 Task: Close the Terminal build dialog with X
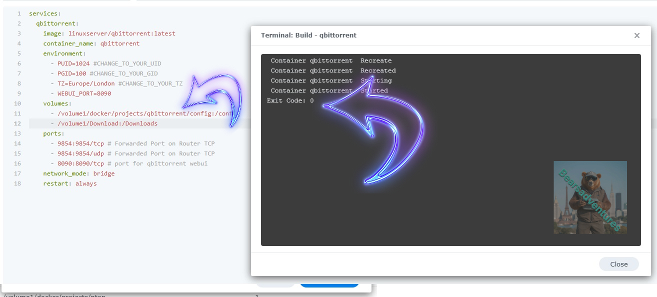636,35
